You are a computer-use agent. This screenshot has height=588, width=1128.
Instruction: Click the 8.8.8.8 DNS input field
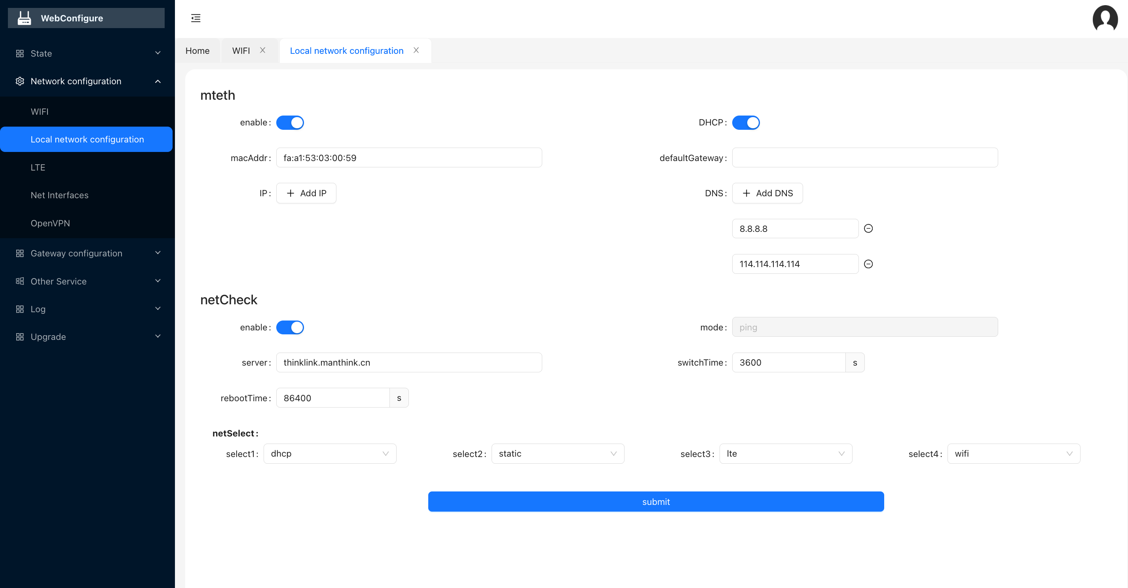tap(795, 229)
